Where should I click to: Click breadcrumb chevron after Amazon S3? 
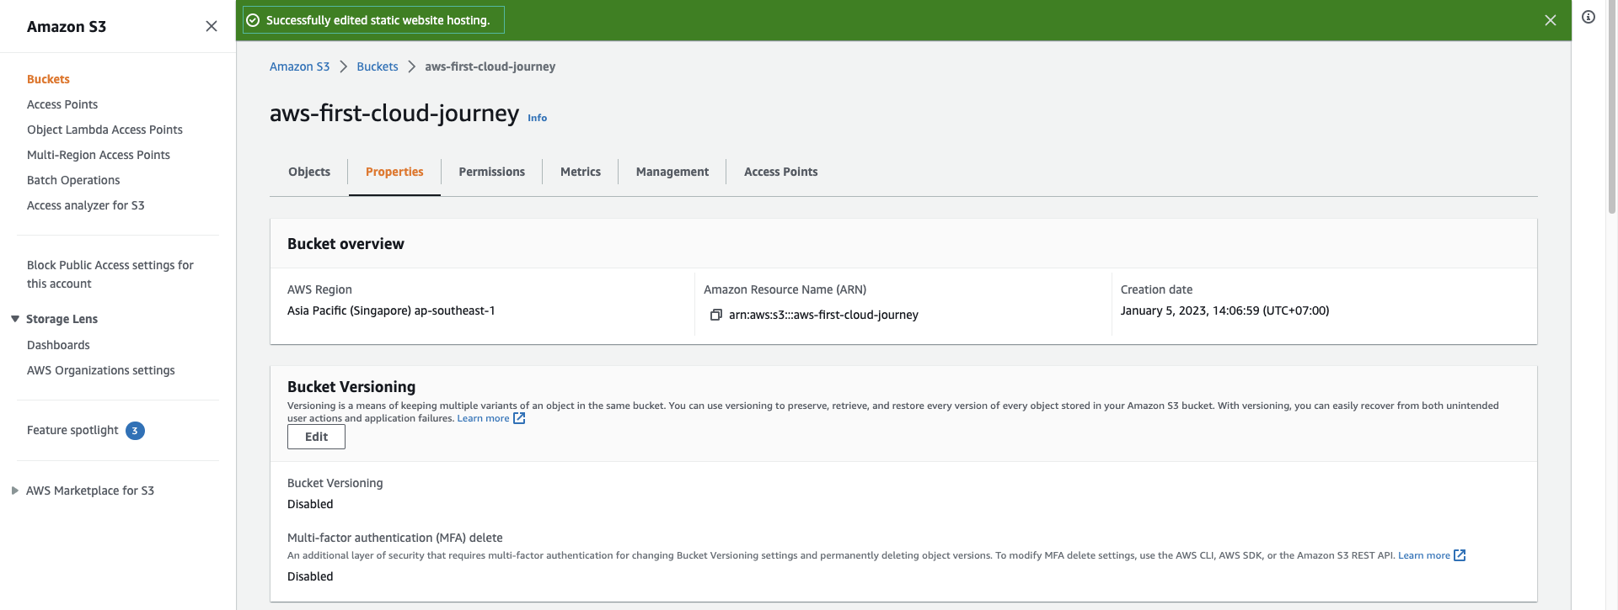pyautogui.click(x=343, y=66)
